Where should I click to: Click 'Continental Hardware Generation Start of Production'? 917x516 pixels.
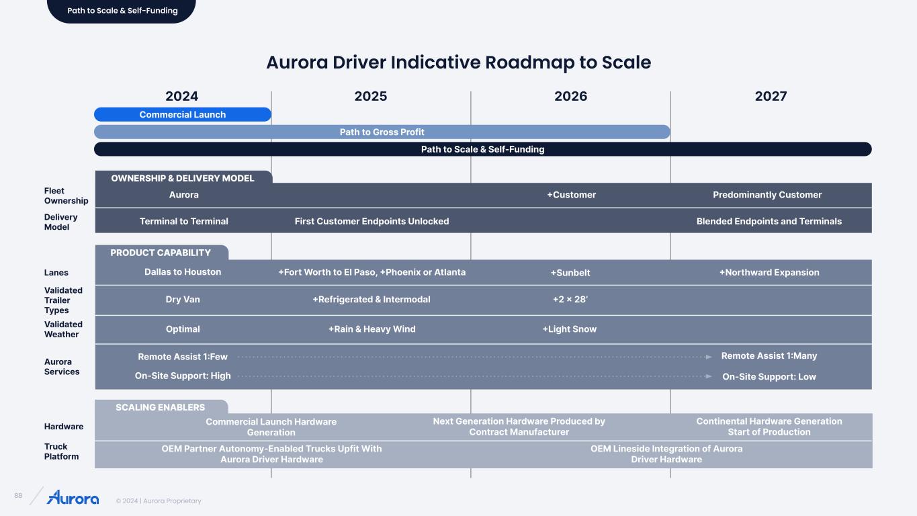pyautogui.click(x=769, y=427)
